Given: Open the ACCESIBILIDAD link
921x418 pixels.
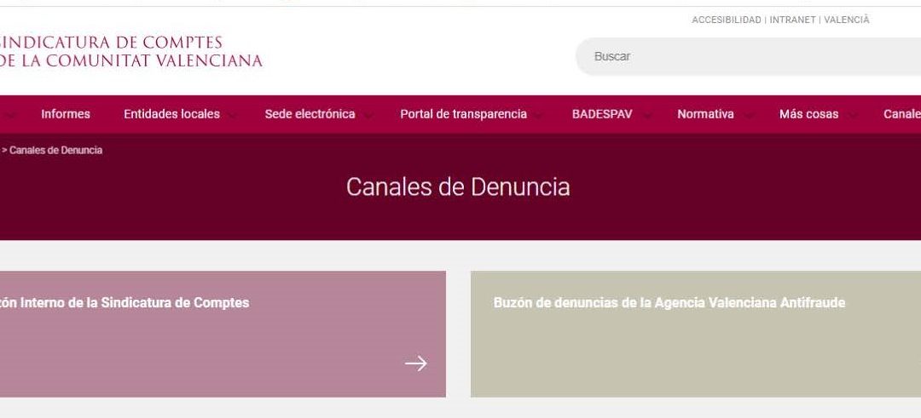Looking at the screenshot, I should point(726,20).
